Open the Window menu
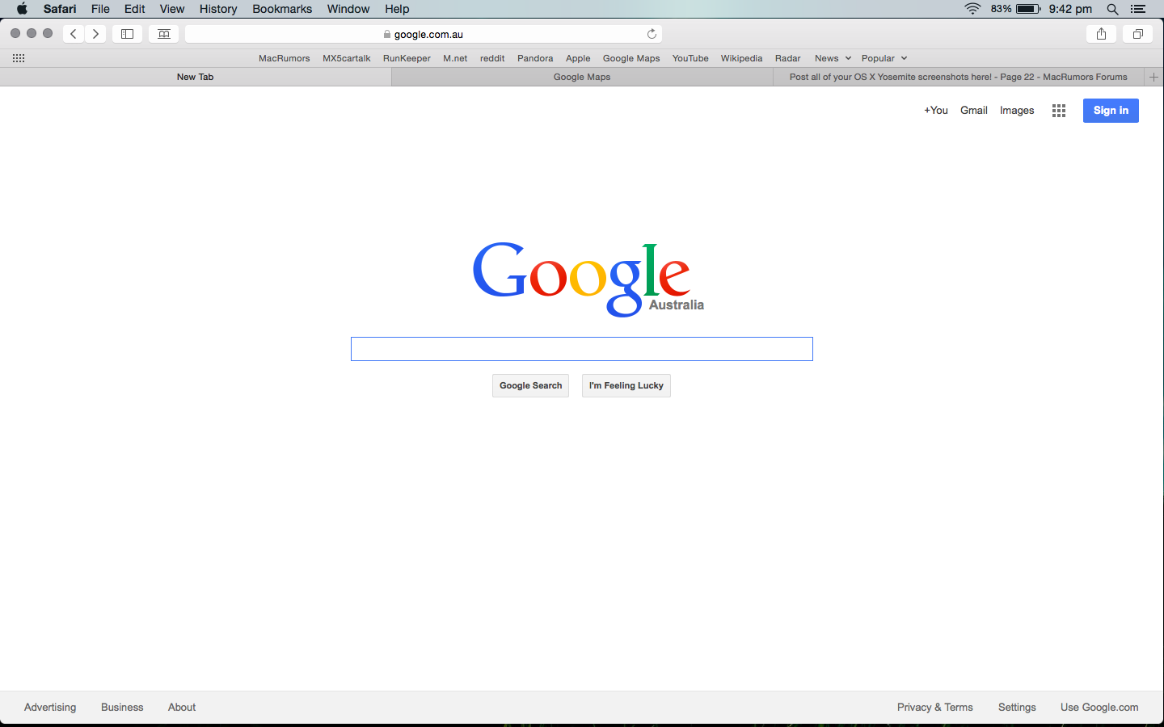 [x=348, y=9]
